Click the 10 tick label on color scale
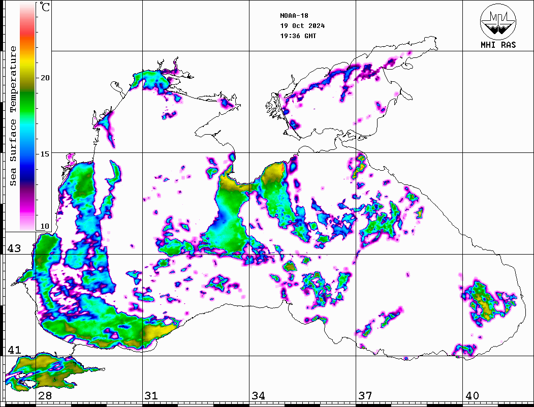Viewport: 534px width, 407px height. click(45, 226)
